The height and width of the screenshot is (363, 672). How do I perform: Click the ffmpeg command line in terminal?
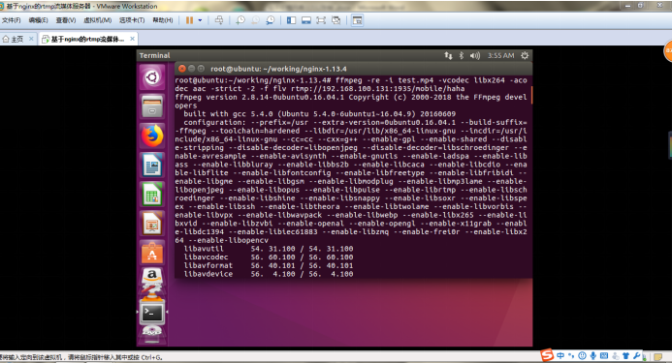click(x=351, y=84)
